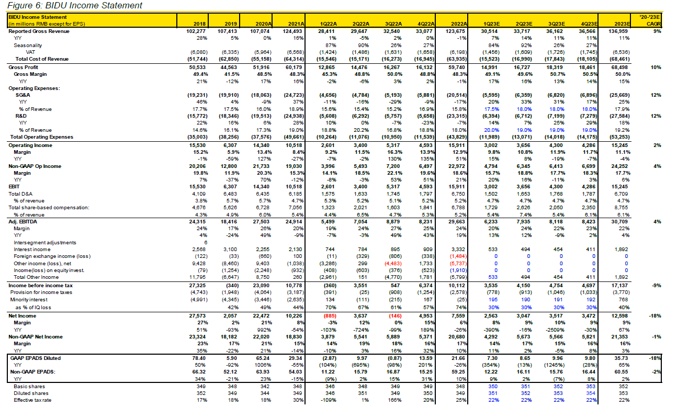Select the 'Non-GAAP Net Income' row label
This screenshot has height=407, width=677.
37,337
